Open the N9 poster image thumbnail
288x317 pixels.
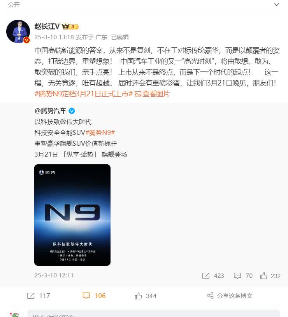tap(72, 215)
